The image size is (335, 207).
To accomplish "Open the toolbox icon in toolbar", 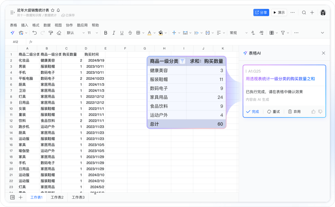I will click(21, 33).
